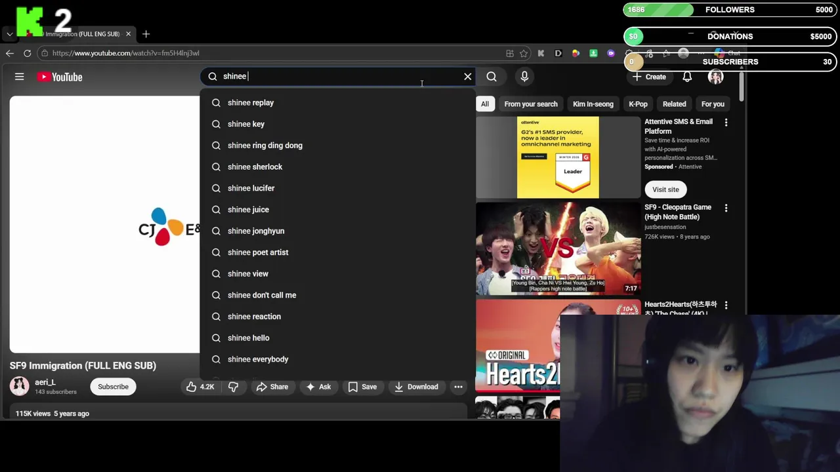840x472 pixels.
Task: Select the 'Related' filter chip
Action: pyautogui.click(x=674, y=104)
